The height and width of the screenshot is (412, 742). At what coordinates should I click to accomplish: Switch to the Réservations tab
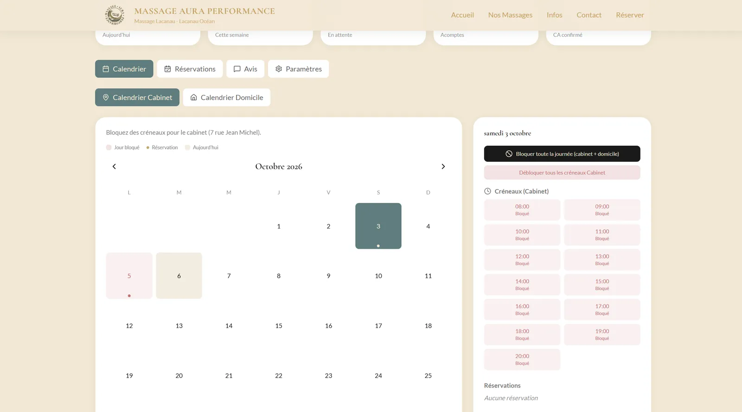coord(190,69)
